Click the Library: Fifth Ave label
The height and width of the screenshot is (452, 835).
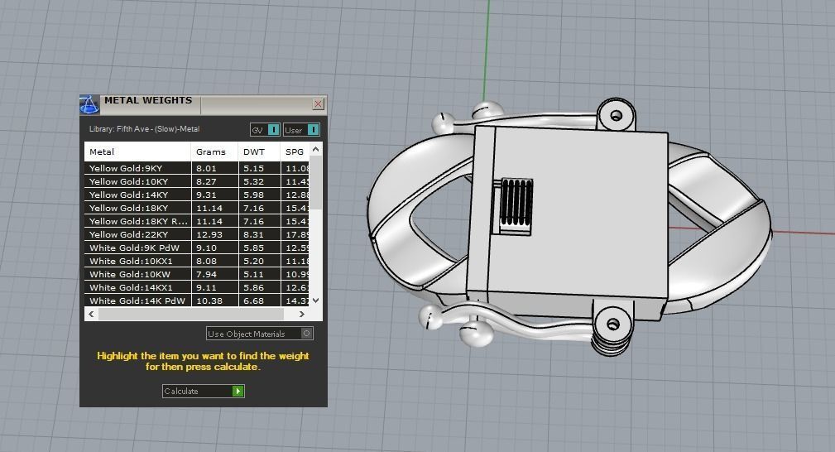(x=144, y=129)
